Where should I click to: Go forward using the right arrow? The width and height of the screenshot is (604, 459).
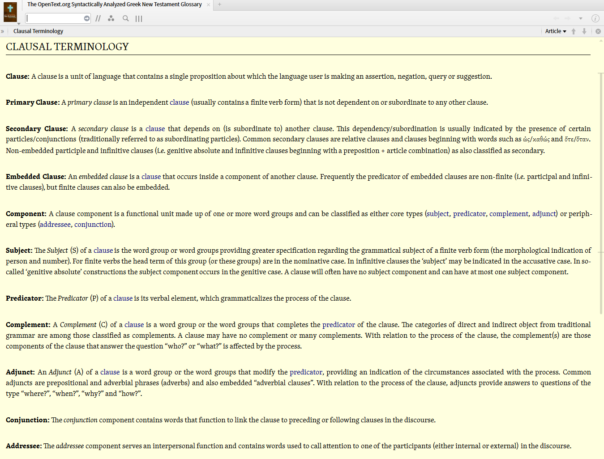click(568, 18)
